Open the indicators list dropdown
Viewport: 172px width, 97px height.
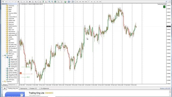pos(66,2)
